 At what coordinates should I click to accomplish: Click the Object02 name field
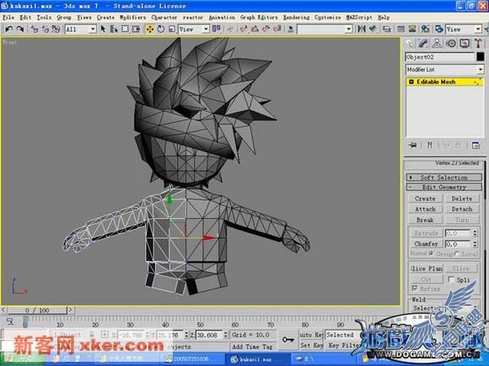(x=440, y=57)
